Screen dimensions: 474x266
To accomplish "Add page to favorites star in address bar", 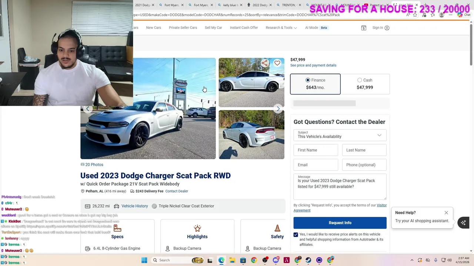I will [415, 15].
